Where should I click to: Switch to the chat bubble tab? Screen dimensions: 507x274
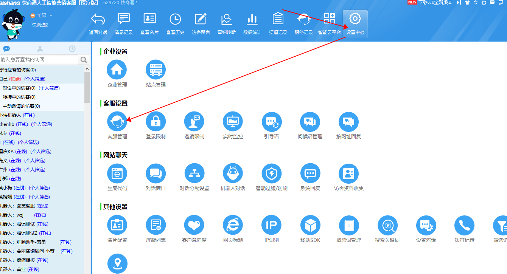tap(6, 49)
